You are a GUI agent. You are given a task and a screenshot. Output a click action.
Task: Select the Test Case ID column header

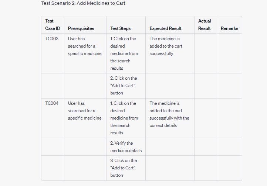(x=53, y=25)
